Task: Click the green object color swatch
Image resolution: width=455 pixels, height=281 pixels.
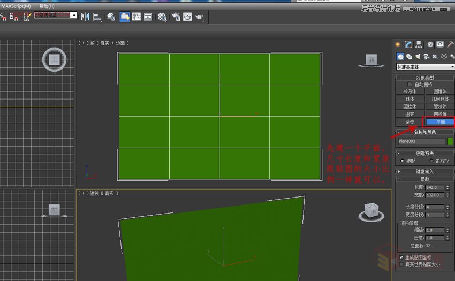Action: tap(450, 141)
